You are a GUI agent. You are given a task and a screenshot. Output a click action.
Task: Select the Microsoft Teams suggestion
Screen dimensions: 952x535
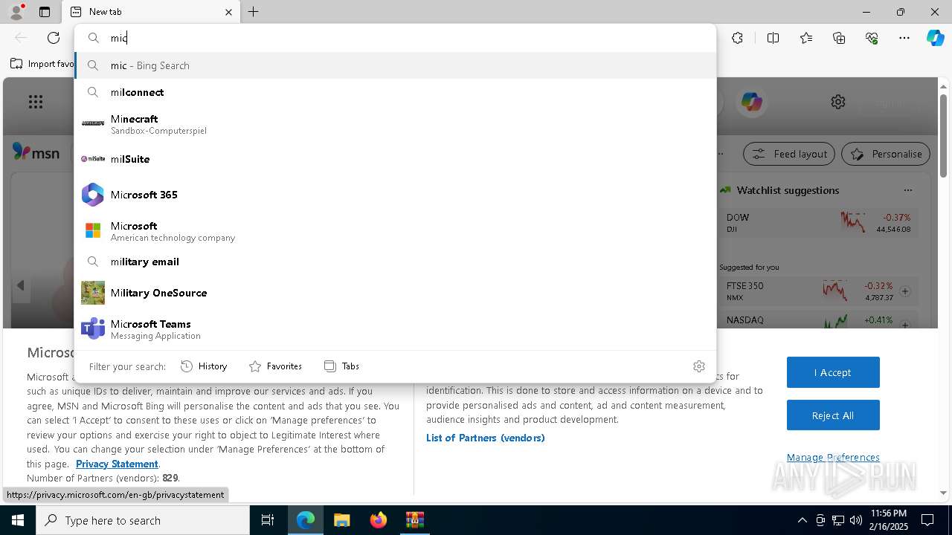click(x=395, y=329)
